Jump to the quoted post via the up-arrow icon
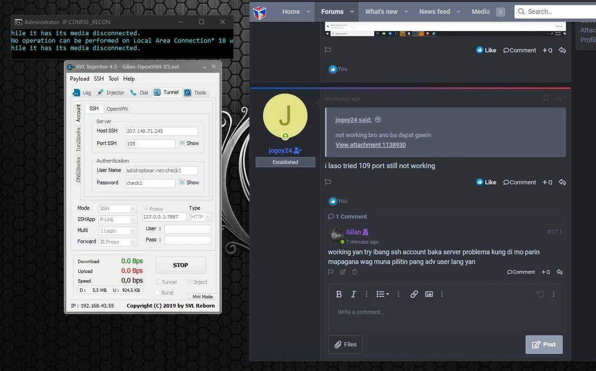The image size is (596, 371). pos(378,119)
